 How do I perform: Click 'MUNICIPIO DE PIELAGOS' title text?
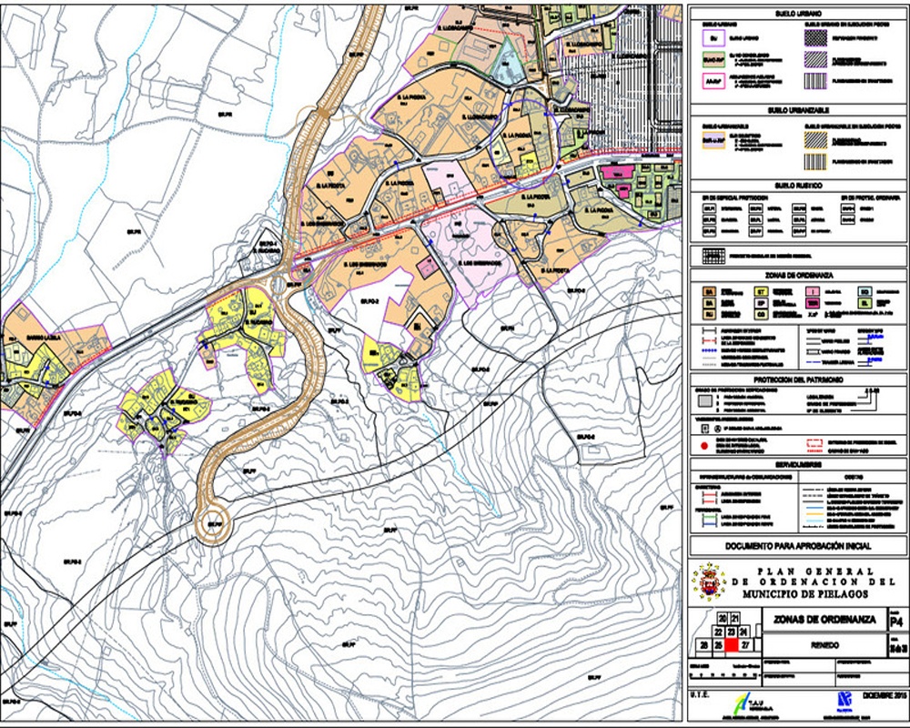[805, 594]
